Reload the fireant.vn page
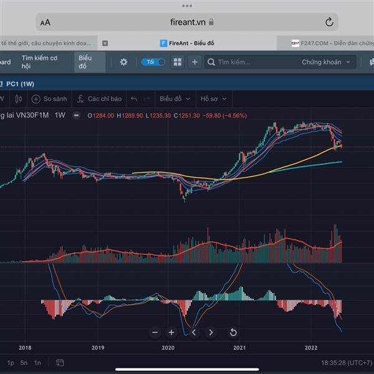 tap(329, 22)
